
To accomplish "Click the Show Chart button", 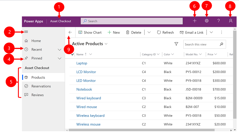I will (x=90, y=32).
